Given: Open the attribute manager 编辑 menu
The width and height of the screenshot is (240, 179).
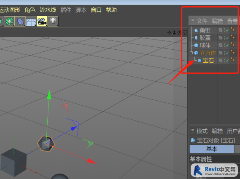Looking at the screenshot, I should click(217, 131).
